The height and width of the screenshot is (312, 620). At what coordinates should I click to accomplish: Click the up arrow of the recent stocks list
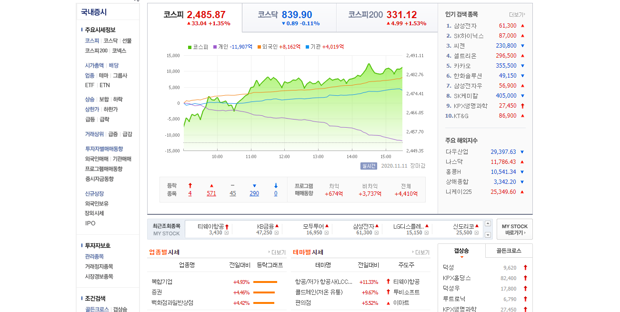[488, 223]
